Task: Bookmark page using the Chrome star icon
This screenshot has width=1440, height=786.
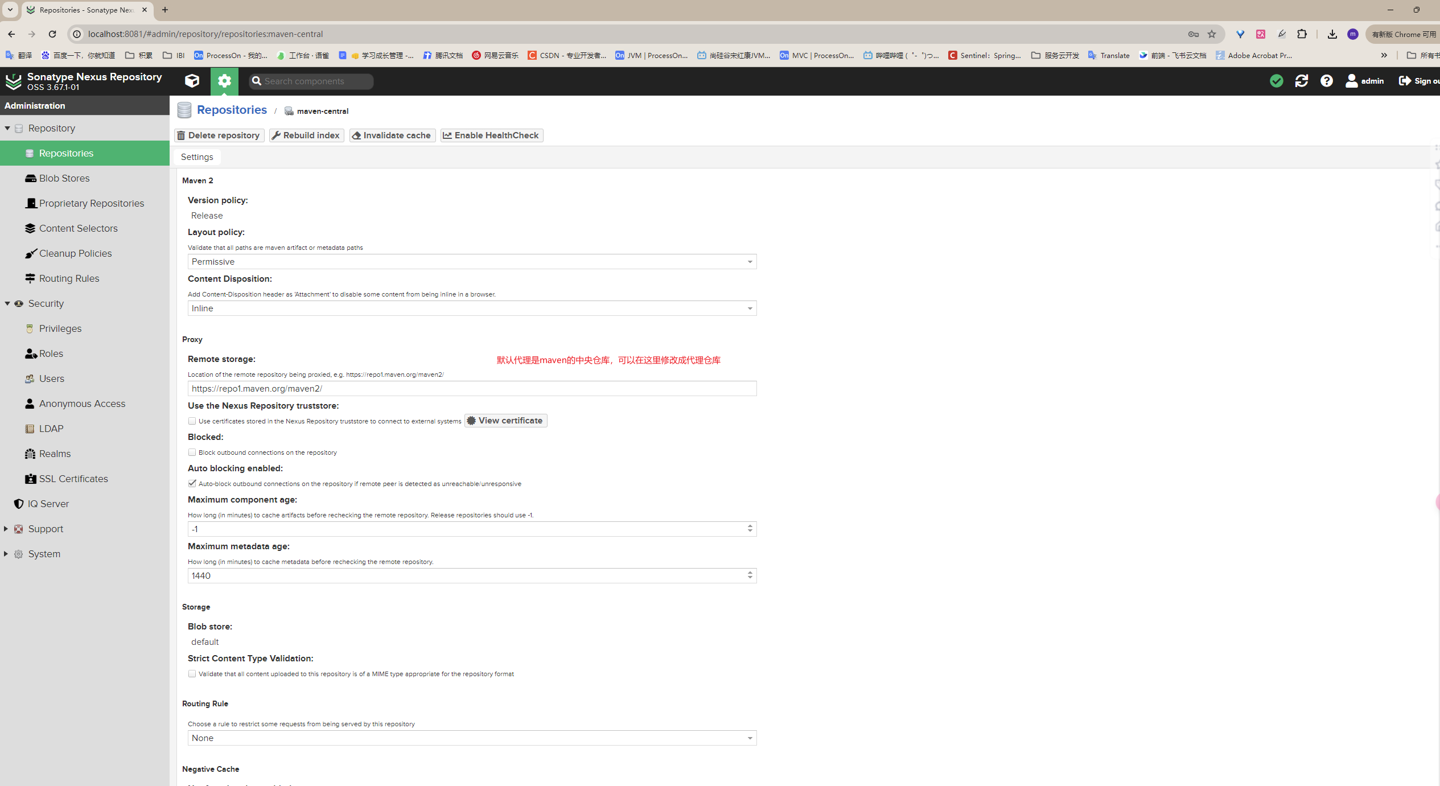Action: (x=1212, y=34)
